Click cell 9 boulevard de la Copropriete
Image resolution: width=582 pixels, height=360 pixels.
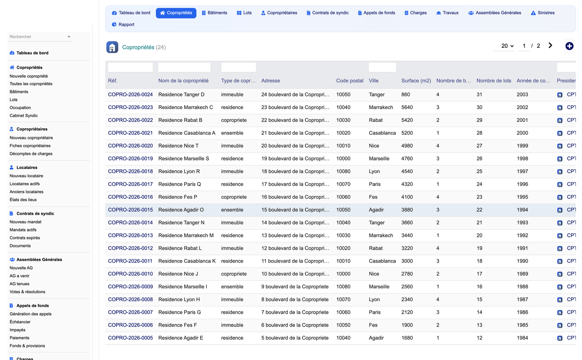pyautogui.click(x=295, y=287)
